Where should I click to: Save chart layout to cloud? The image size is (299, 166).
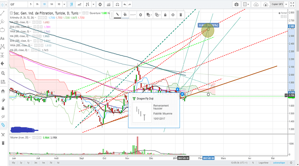point(265,4)
